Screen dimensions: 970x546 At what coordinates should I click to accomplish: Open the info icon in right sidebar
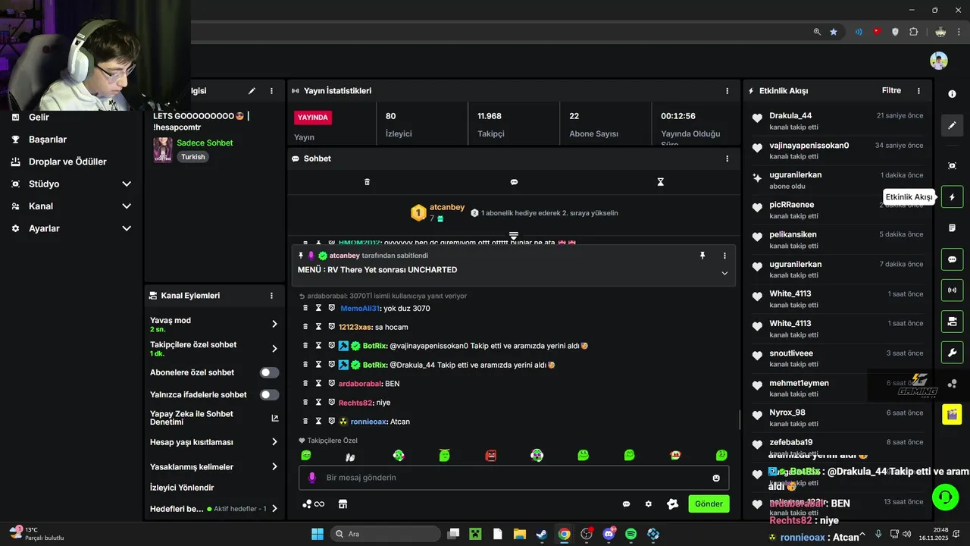tap(952, 93)
